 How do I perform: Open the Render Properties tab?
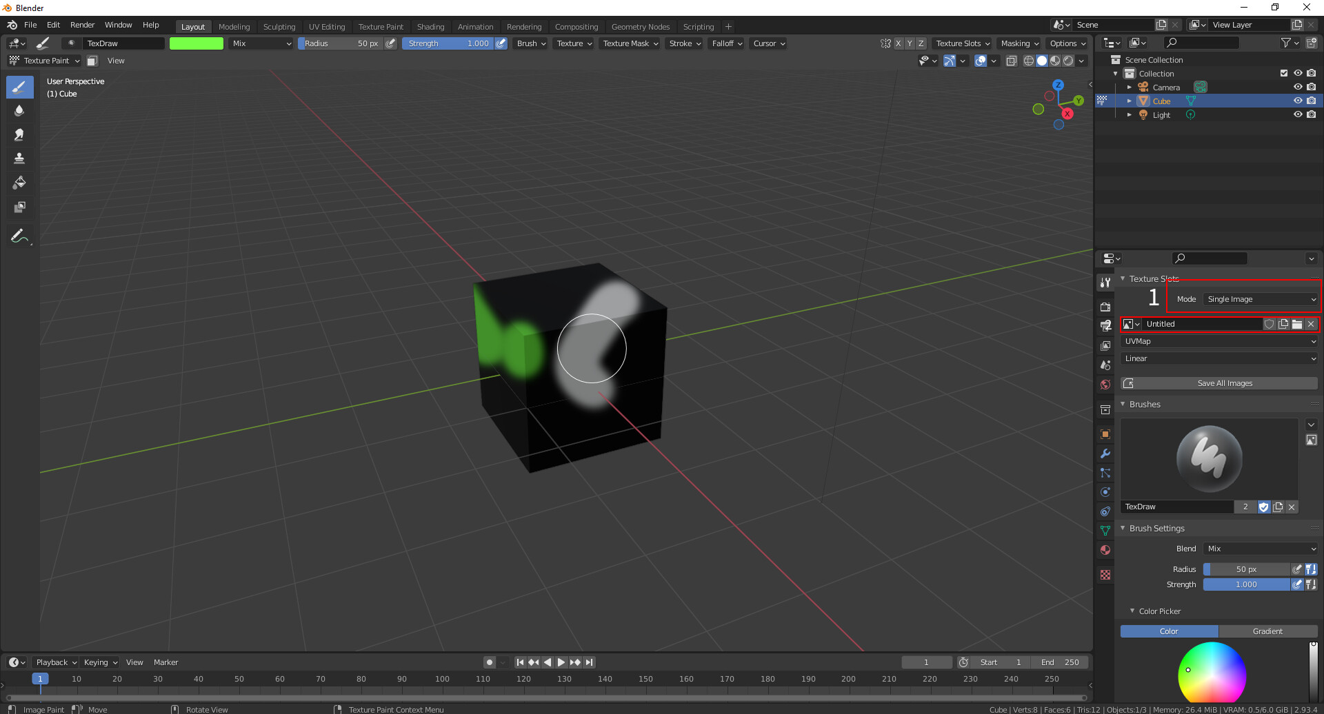click(x=1105, y=307)
